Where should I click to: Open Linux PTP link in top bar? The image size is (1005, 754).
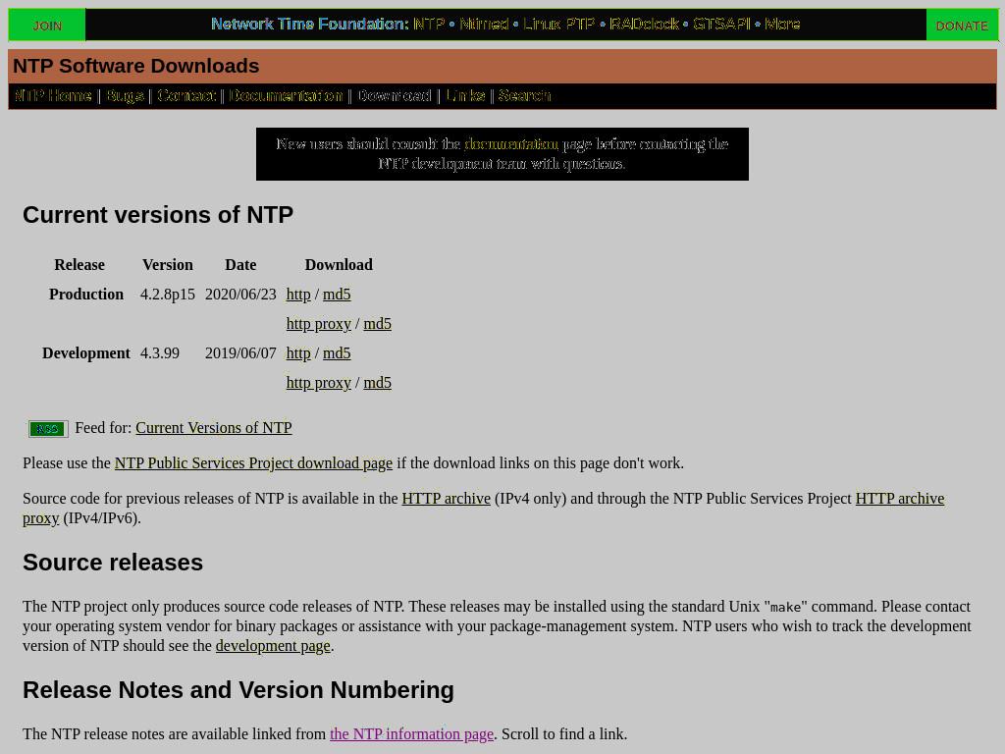[x=558, y=25]
